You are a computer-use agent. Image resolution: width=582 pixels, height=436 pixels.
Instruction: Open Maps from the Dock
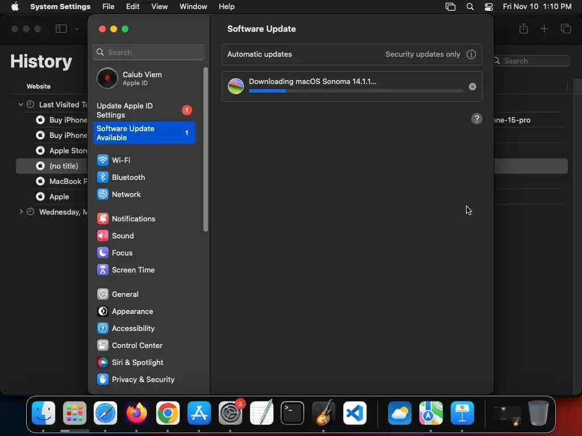(431, 413)
